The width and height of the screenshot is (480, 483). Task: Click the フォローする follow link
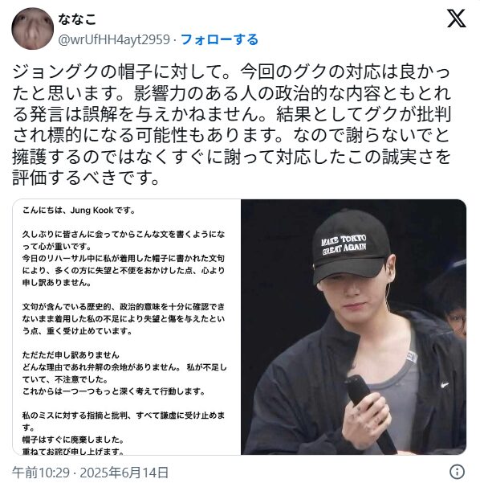click(x=219, y=39)
